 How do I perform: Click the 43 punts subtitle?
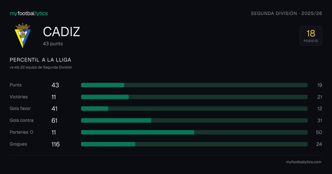[x=53, y=44]
